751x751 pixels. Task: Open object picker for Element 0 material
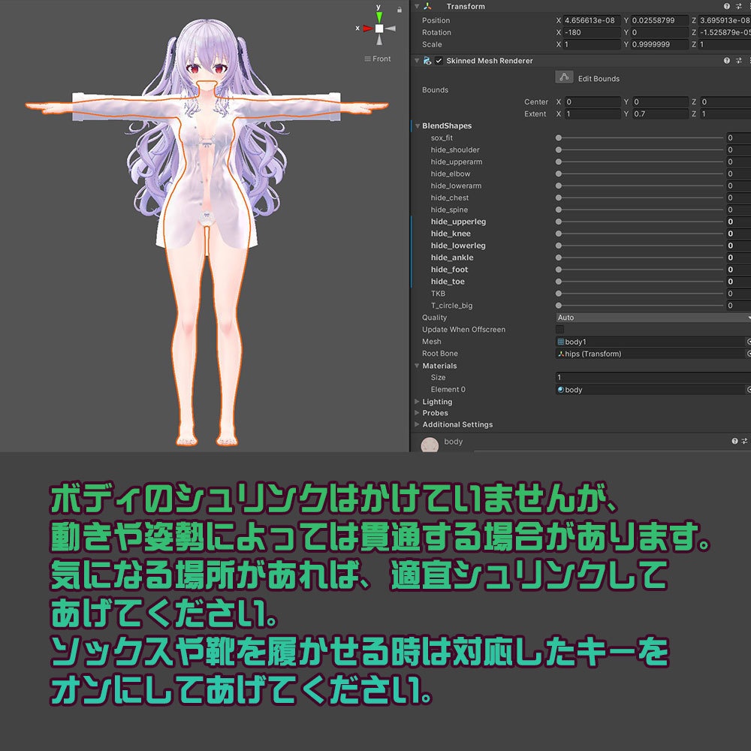coord(748,389)
